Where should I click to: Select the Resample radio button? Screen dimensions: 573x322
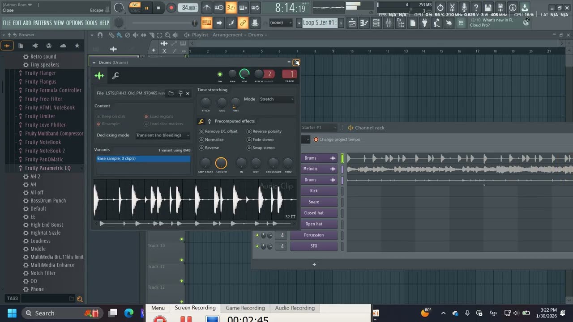[108, 124]
